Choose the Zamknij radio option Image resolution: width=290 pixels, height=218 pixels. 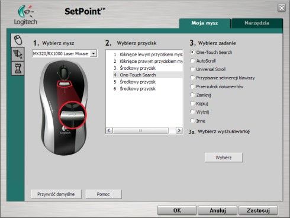pos(192,95)
